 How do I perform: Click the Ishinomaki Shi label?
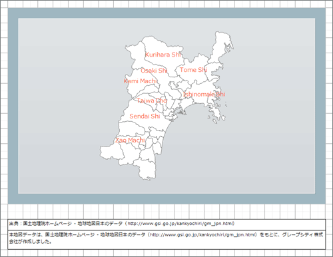(x=204, y=94)
